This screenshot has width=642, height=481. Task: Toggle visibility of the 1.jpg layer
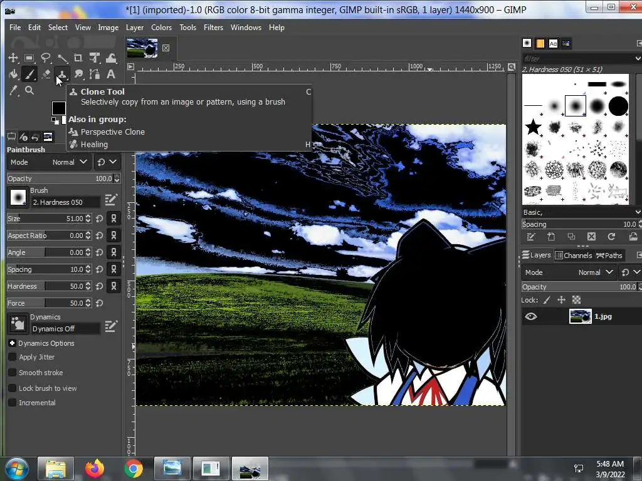pos(530,316)
